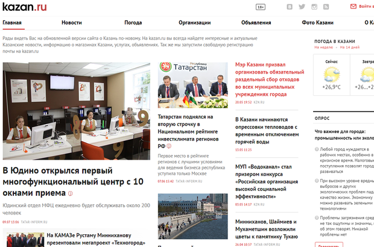Open the VKontakte social icon
Screen dimensions: 374x247
pos(290,7)
